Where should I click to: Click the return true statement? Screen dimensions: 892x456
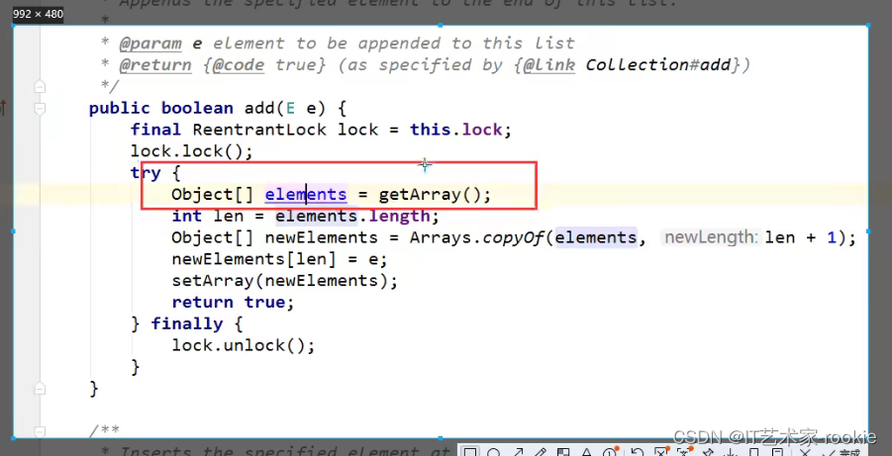(x=233, y=303)
